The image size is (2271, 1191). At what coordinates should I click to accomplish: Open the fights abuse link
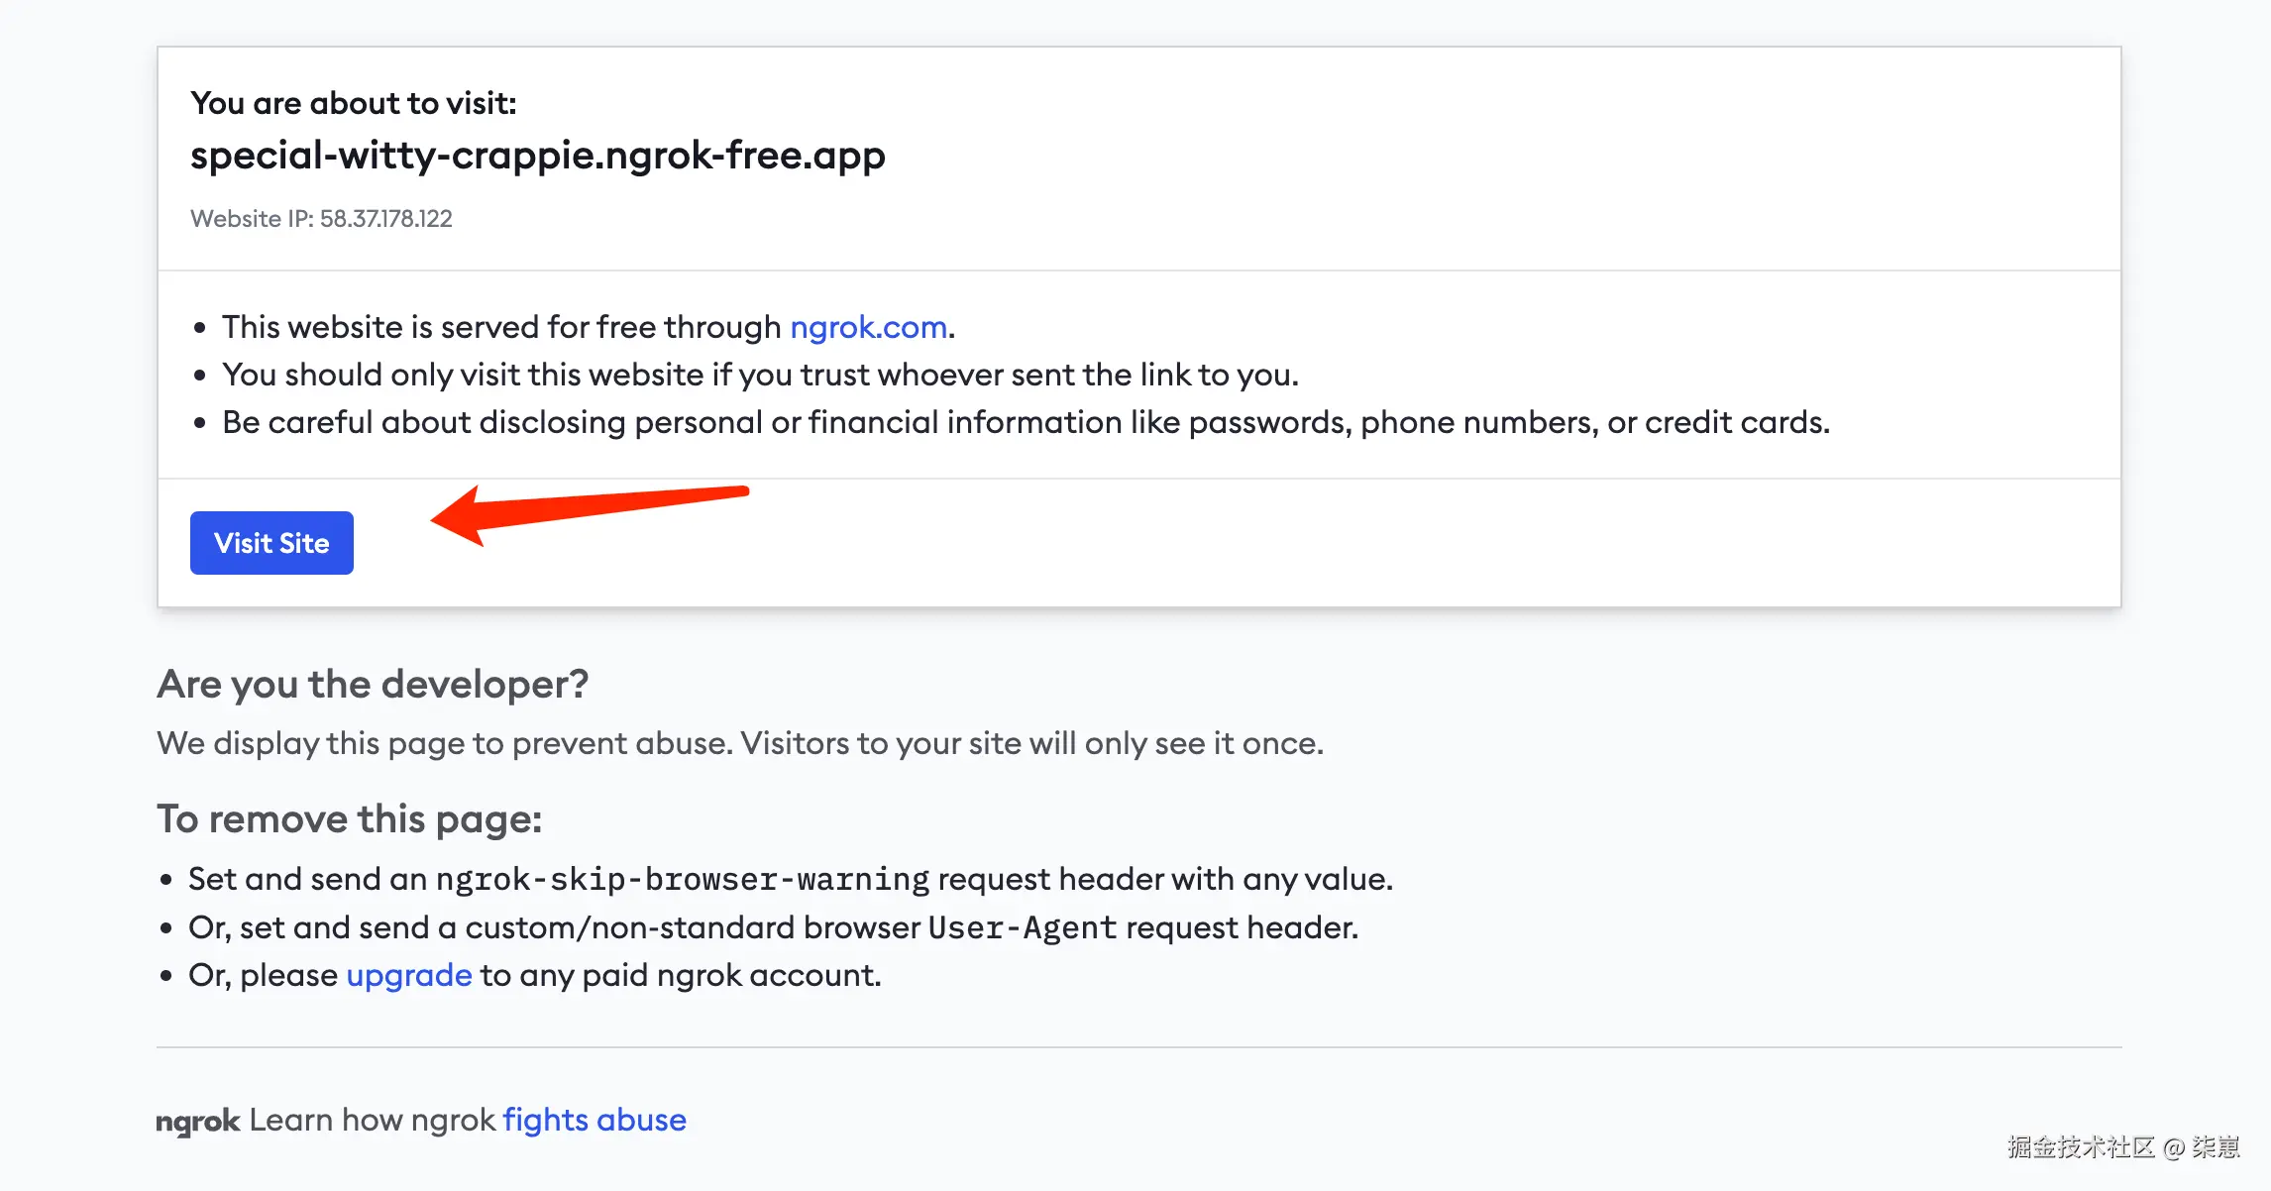[594, 1120]
